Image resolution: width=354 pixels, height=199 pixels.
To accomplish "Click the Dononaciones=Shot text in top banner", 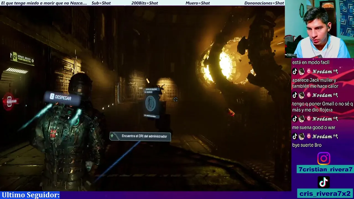I will pos(264,3).
